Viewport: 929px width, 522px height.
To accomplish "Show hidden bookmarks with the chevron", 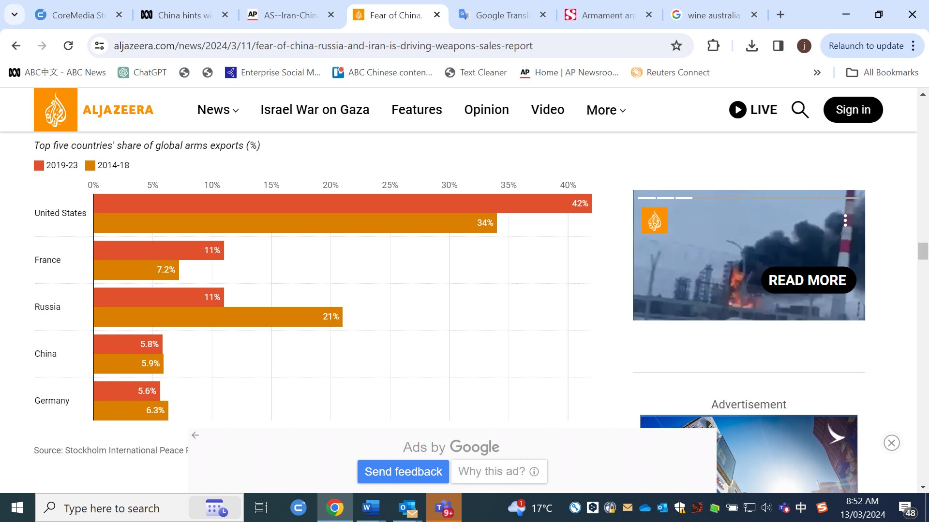I will click(817, 72).
